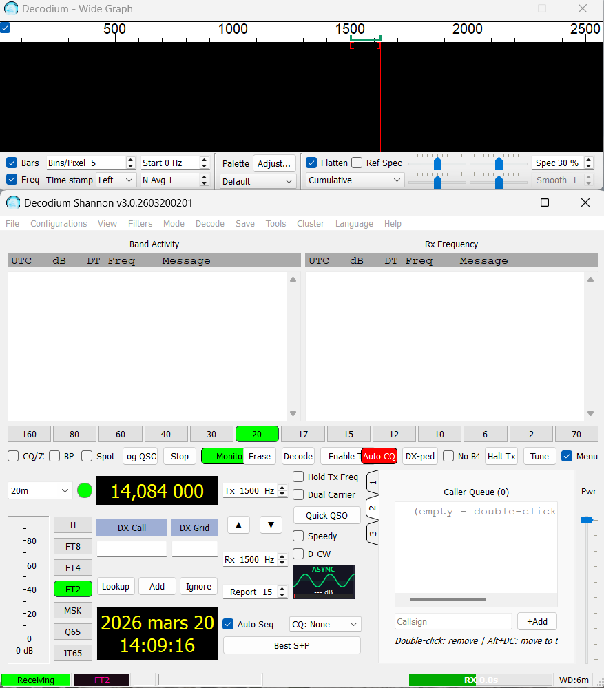The height and width of the screenshot is (688, 604).
Task: Open the 20m band selector dropdown
Action: pos(40,490)
